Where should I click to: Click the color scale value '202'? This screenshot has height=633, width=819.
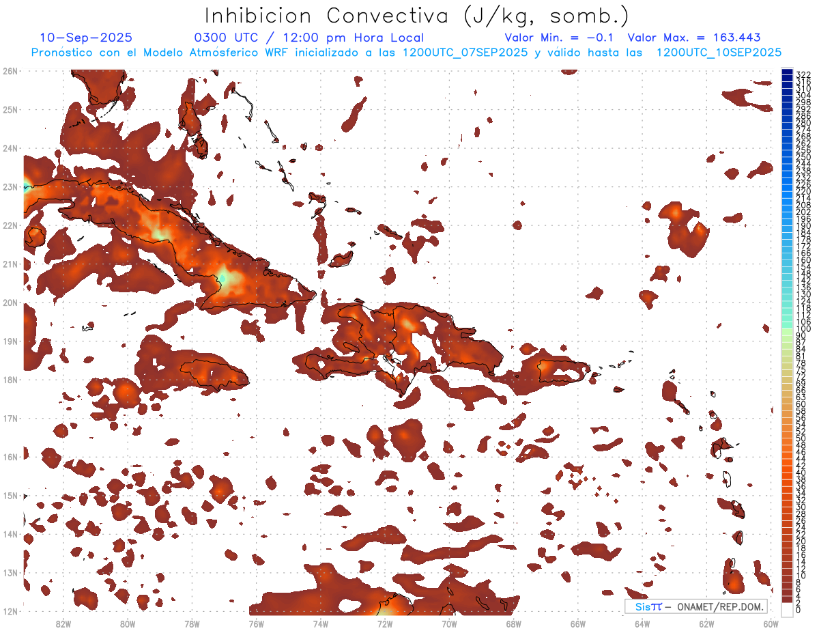point(803,212)
